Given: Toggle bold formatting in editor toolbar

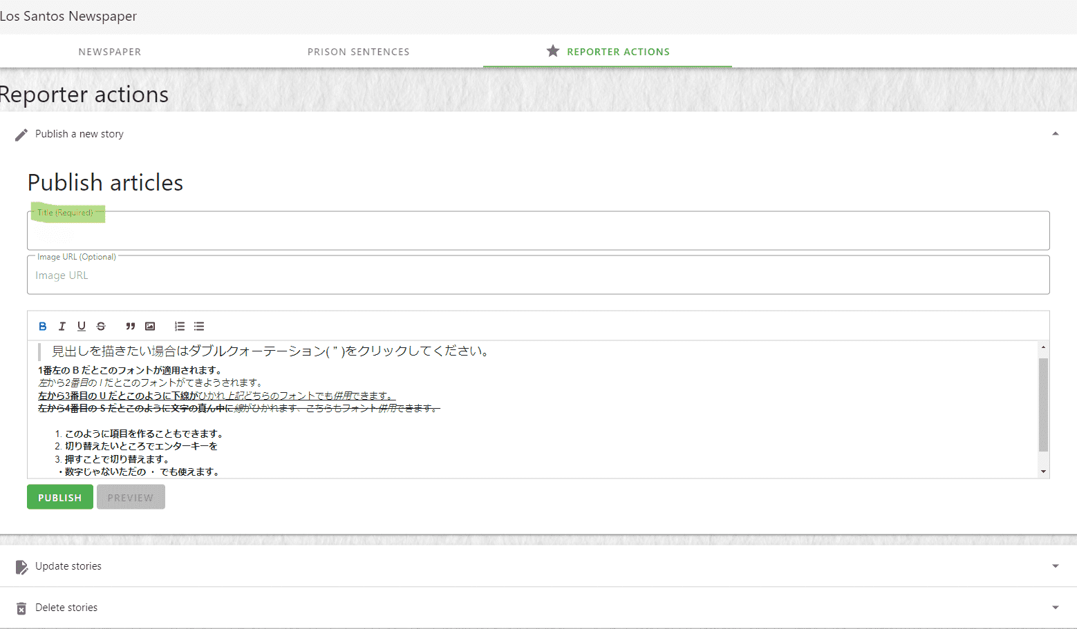Looking at the screenshot, I should (43, 326).
